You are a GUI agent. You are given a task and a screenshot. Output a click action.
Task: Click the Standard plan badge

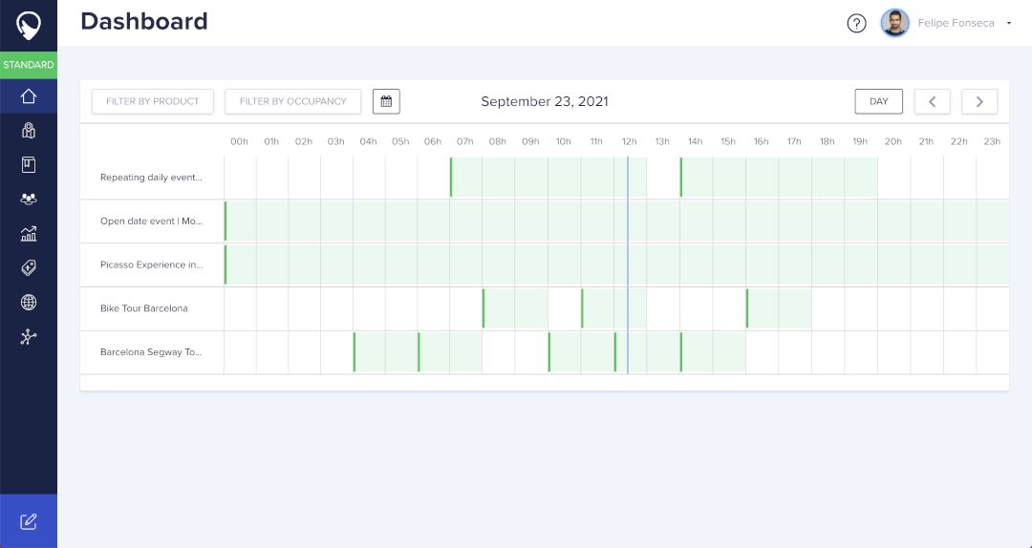pyautogui.click(x=29, y=65)
